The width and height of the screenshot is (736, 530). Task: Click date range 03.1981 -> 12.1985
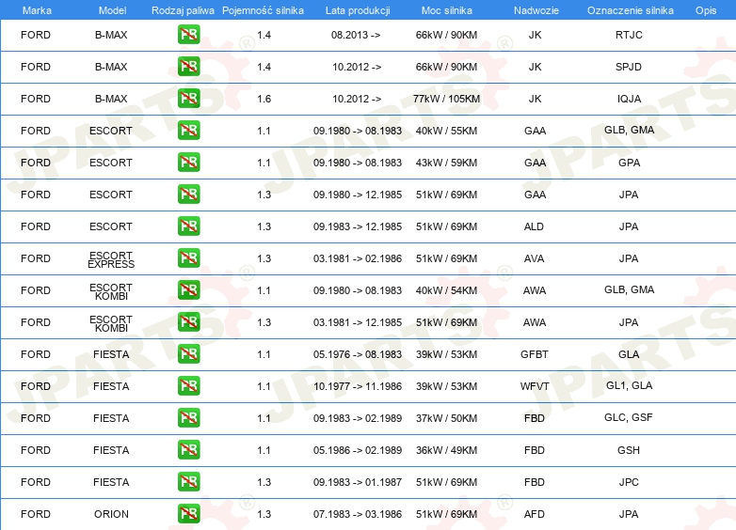(358, 322)
